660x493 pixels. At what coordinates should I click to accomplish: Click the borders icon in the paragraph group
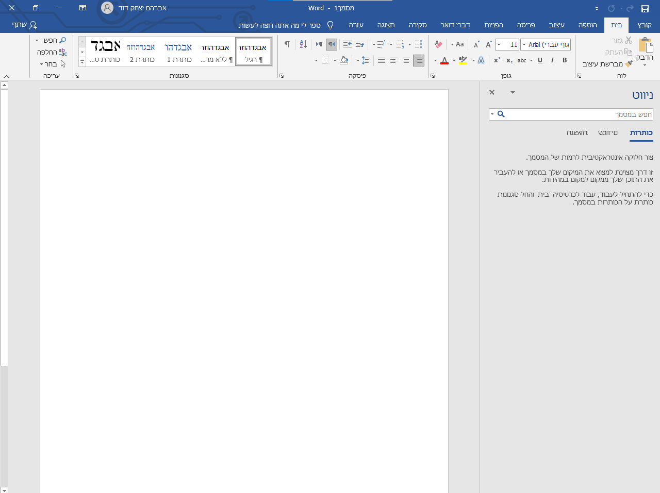point(325,60)
